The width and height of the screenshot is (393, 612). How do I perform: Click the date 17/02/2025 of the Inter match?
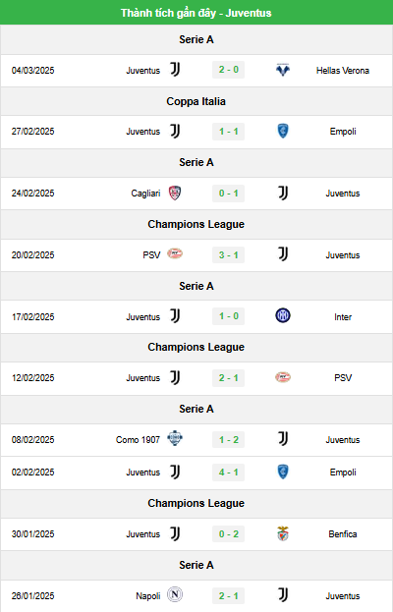(x=32, y=317)
